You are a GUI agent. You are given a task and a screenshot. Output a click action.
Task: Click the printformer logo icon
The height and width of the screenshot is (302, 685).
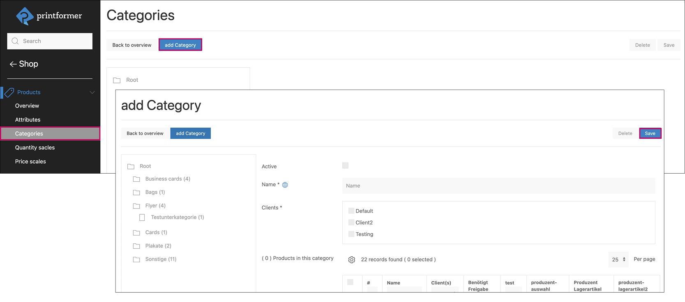click(25, 16)
